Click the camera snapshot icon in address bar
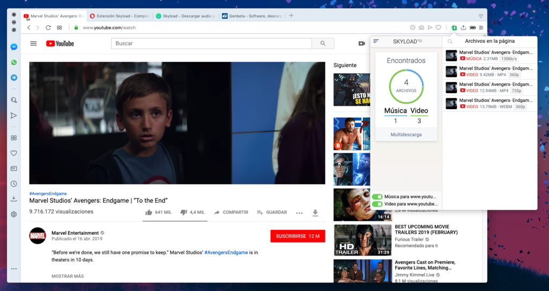The image size is (549, 291). tap(421, 28)
